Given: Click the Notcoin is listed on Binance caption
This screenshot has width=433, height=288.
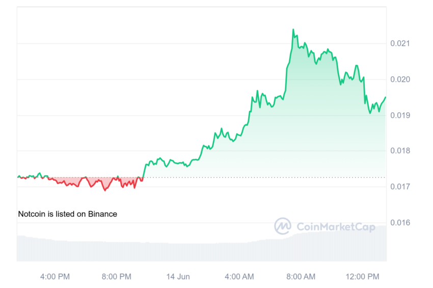Looking at the screenshot, I should [67, 214].
